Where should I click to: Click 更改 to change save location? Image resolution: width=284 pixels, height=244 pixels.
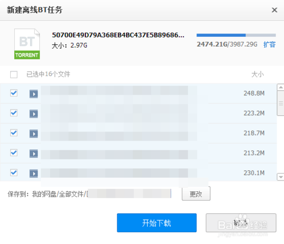(x=196, y=193)
